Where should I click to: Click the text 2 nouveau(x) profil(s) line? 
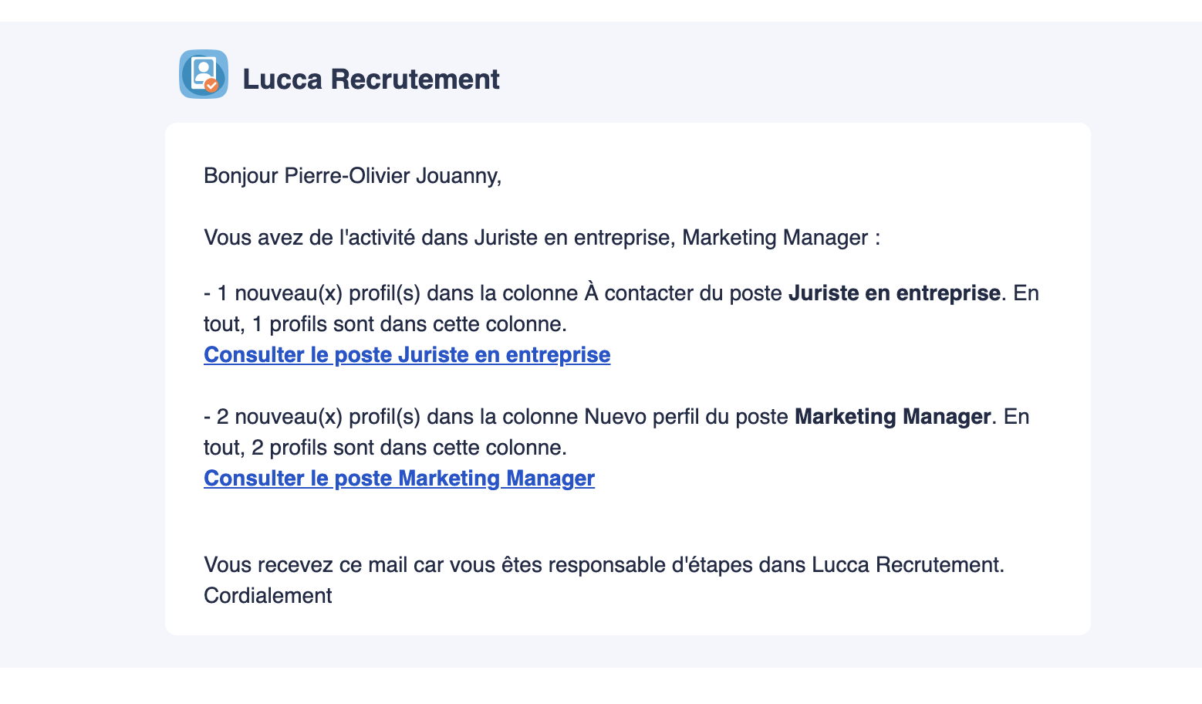616,416
